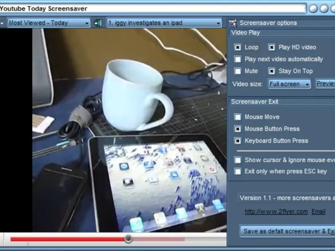Screen dimensions: 335x251
Task: Click Save as default screensaver & Exit button
Action: [x=287, y=231]
